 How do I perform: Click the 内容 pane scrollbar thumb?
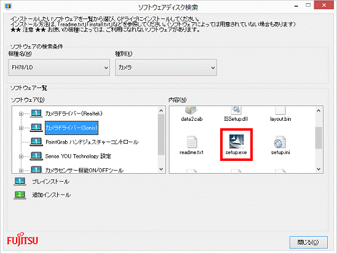[x=319, y=137]
